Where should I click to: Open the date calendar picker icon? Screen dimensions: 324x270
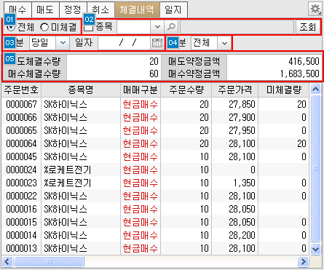click(157, 43)
